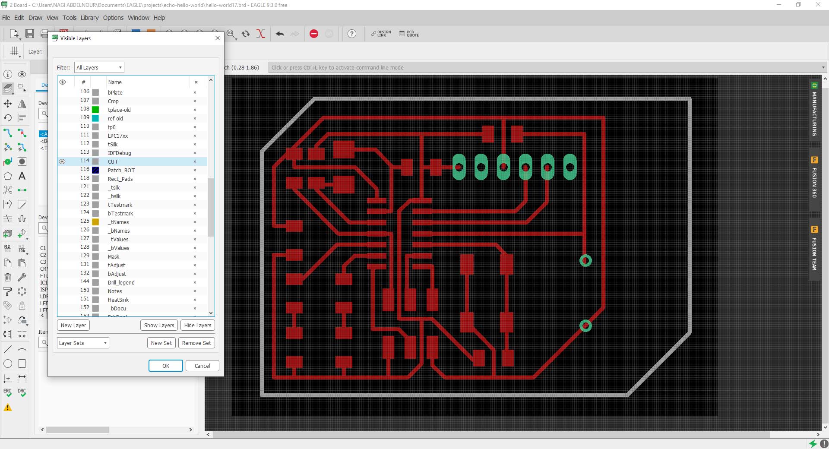
Task: Click the PCB Quote icon
Action: (x=409, y=34)
